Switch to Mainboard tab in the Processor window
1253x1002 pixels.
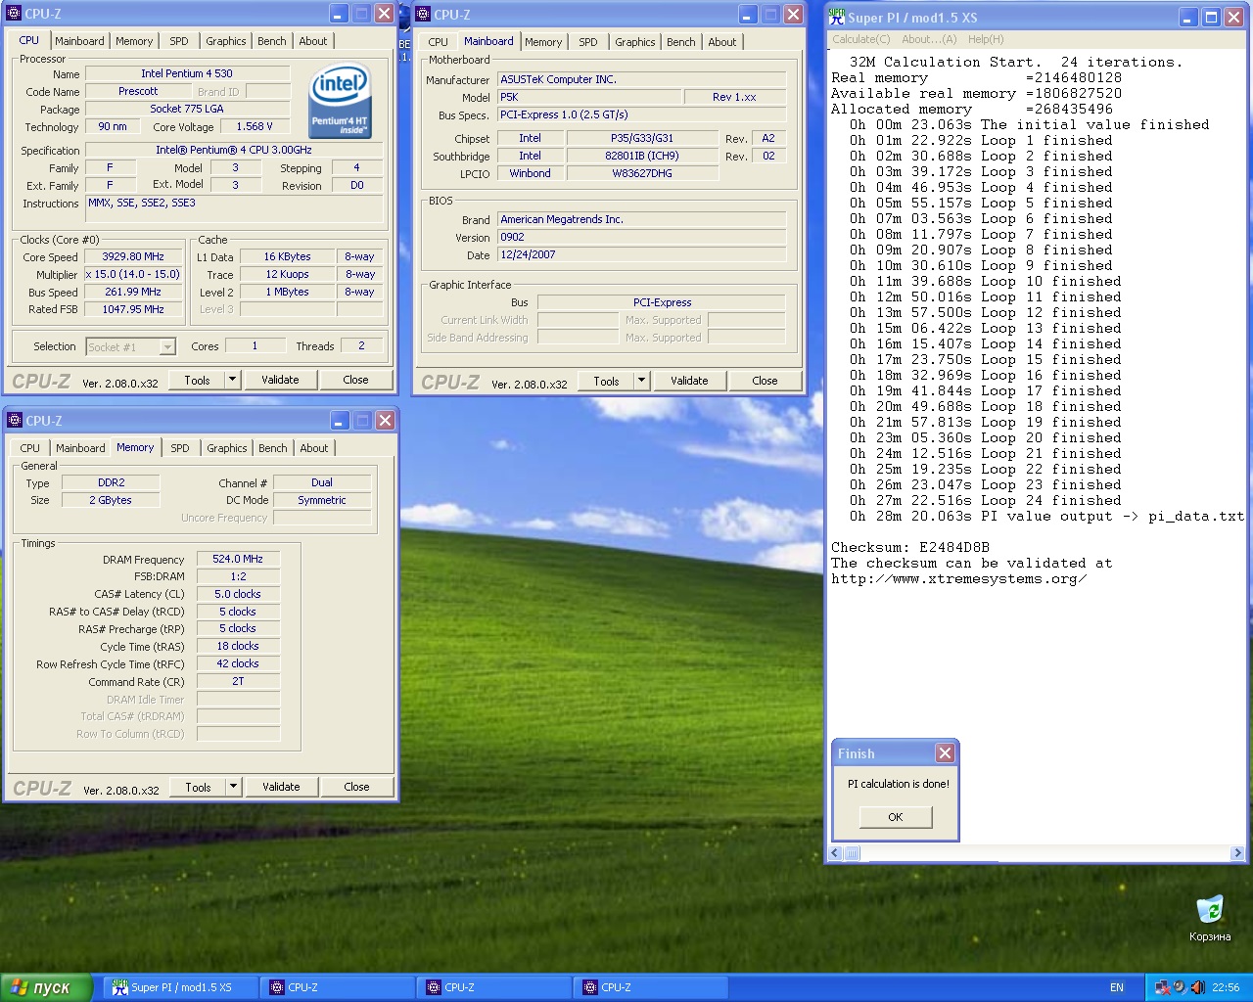(79, 41)
